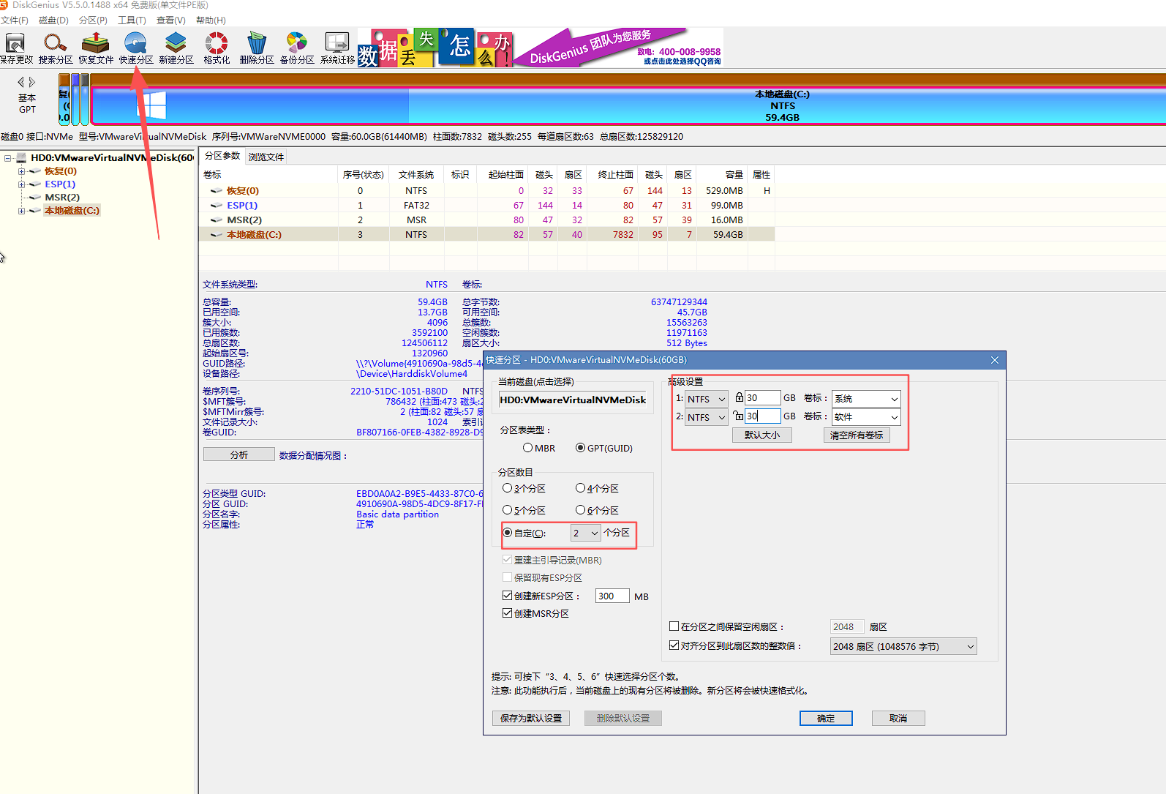Open the 搜索分区 search partition tool
Image resolution: width=1166 pixels, height=794 pixels.
click(x=56, y=48)
